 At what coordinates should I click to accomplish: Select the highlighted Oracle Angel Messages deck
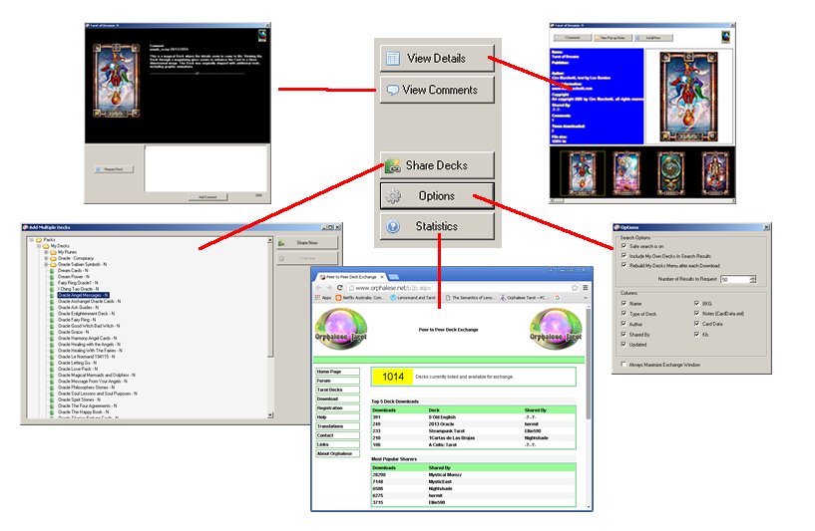[x=83, y=295]
